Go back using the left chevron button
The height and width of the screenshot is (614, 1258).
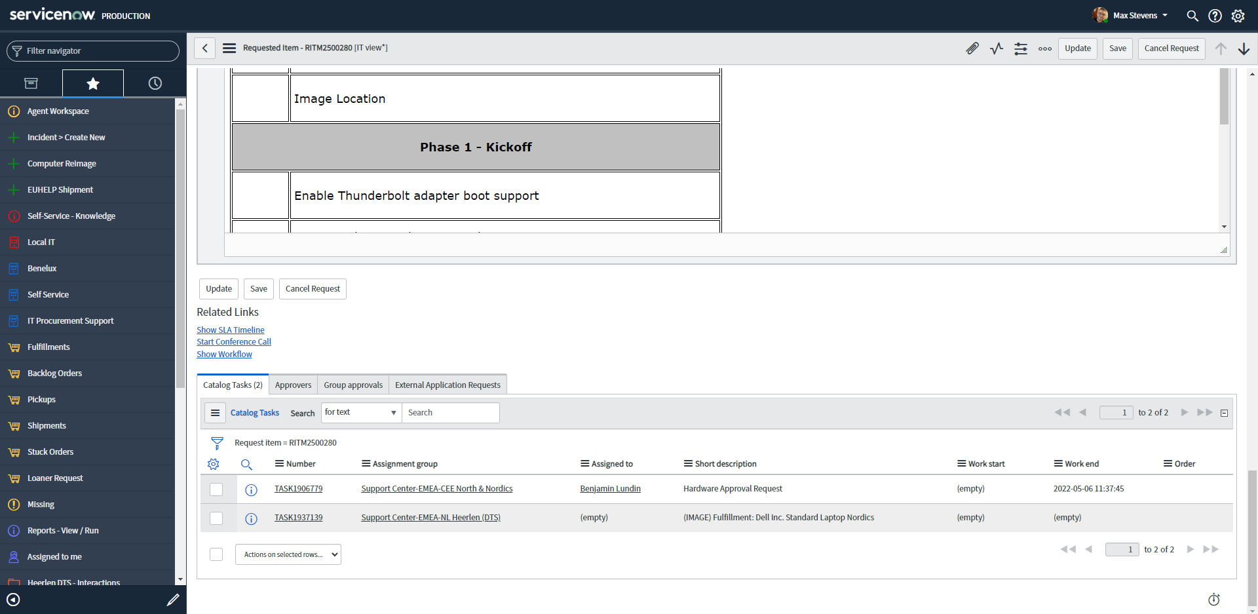(205, 48)
